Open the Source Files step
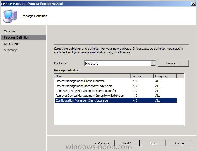The height and width of the screenshot is (151, 197). click(x=12, y=44)
